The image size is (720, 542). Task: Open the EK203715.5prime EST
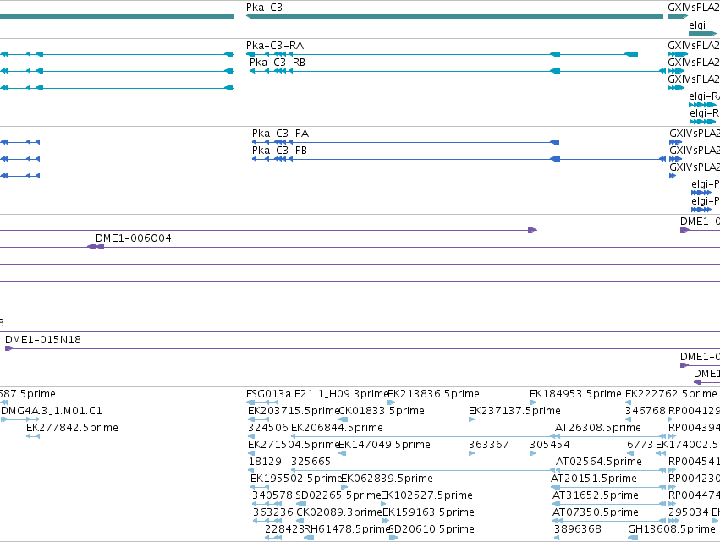tap(294, 411)
